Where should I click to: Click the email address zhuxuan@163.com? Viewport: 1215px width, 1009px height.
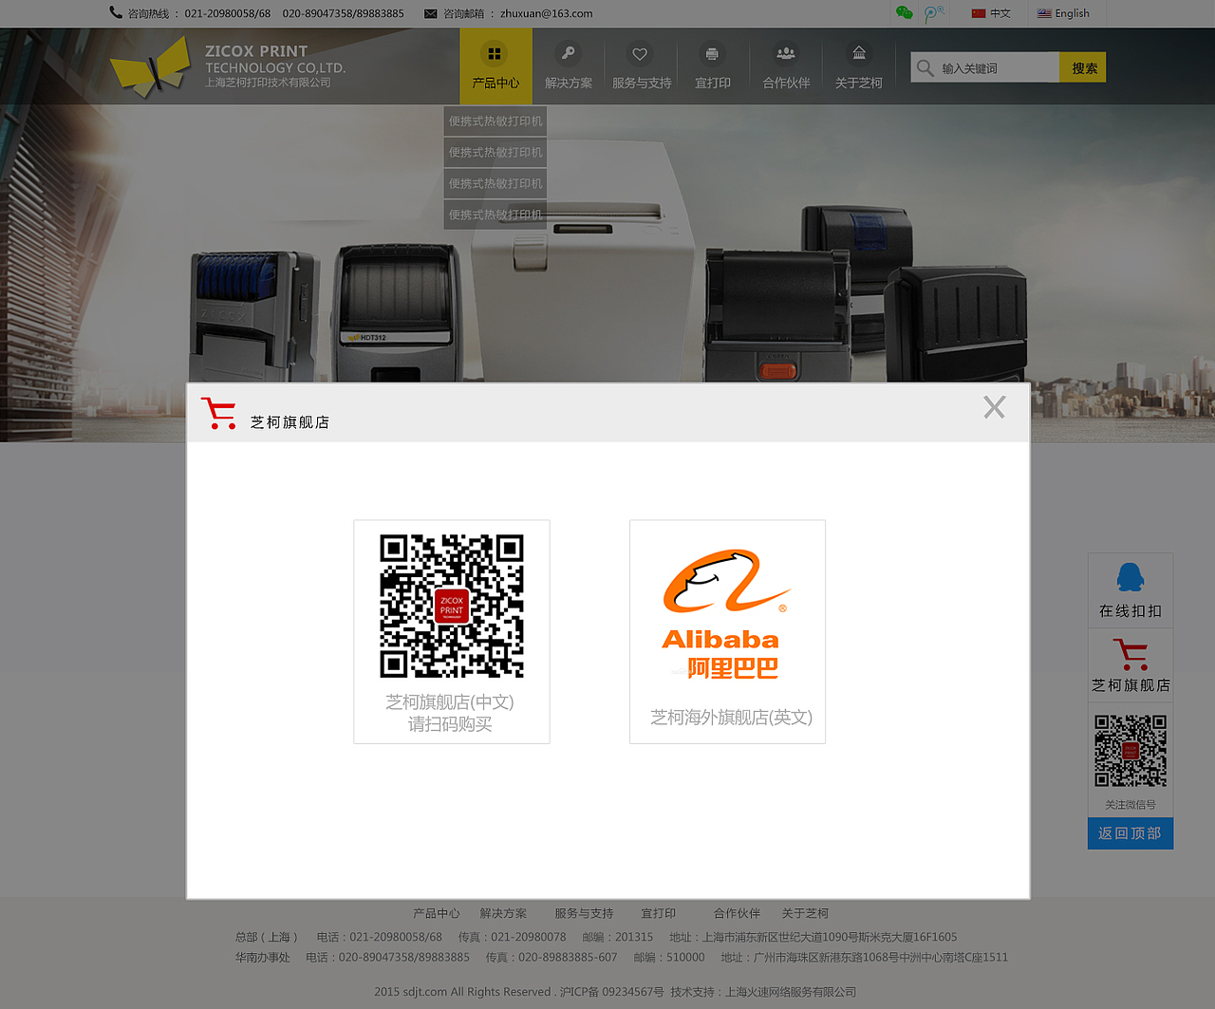pyautogui.click(x=546, y=13)
